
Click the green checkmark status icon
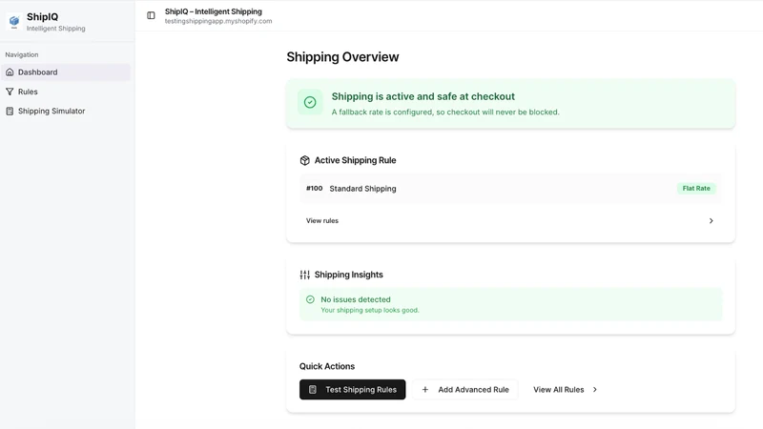310,102
